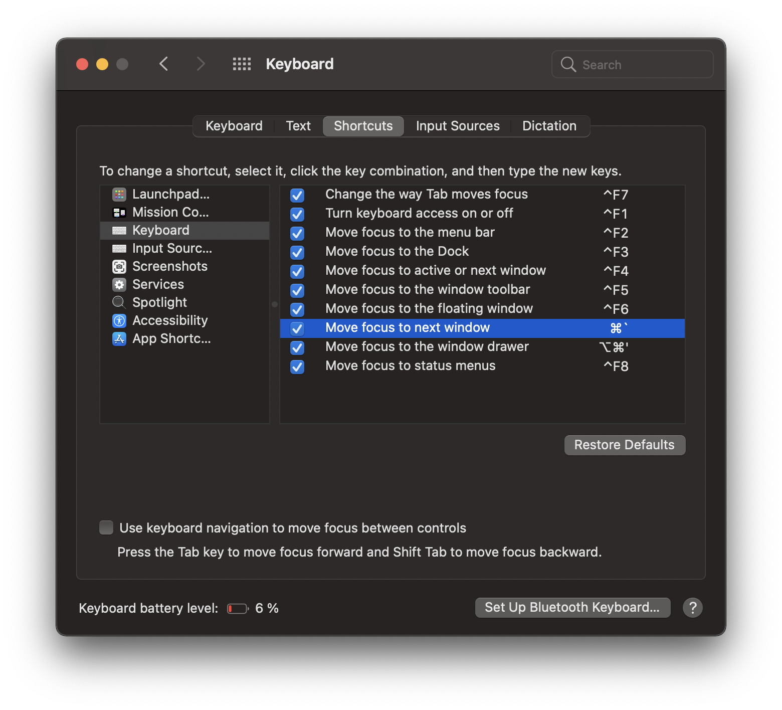782x710 pixels.
Task: Select the Spotlight category row
Action: point(185,302)
